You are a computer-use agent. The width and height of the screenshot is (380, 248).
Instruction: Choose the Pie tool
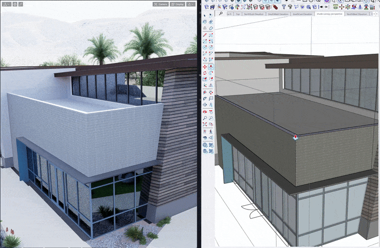[211, 60]
